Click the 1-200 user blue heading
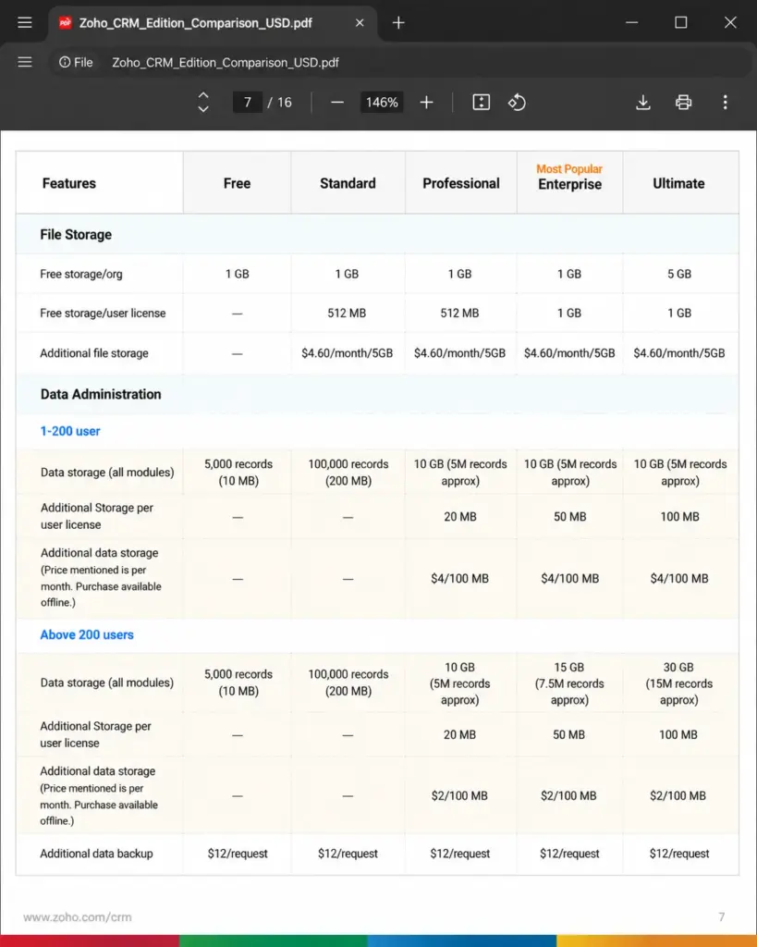 coord(70,431)
